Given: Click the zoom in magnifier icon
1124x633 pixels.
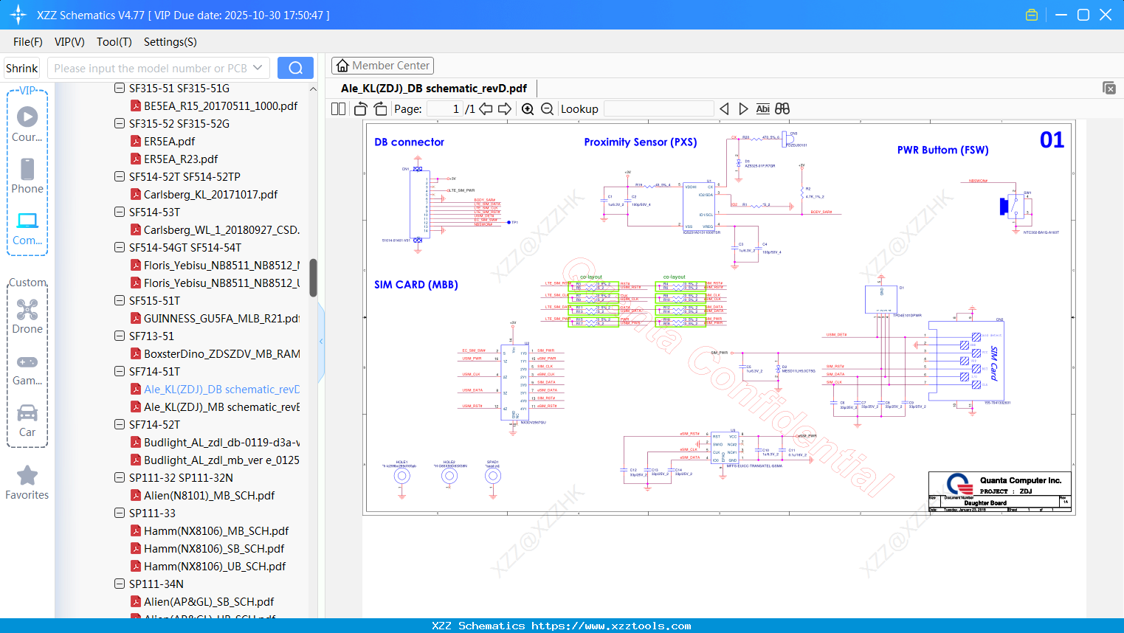Looking at the screenshot, I should 528,109.
